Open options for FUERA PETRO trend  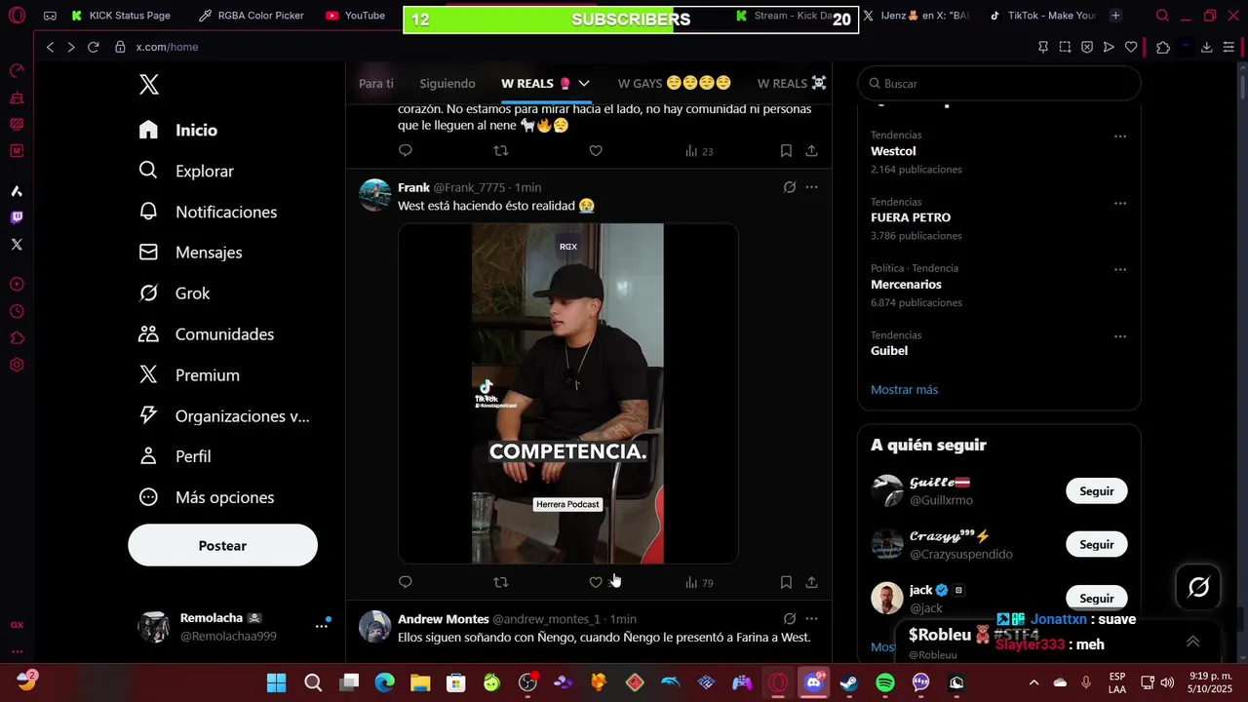[x=1120, y=203]
